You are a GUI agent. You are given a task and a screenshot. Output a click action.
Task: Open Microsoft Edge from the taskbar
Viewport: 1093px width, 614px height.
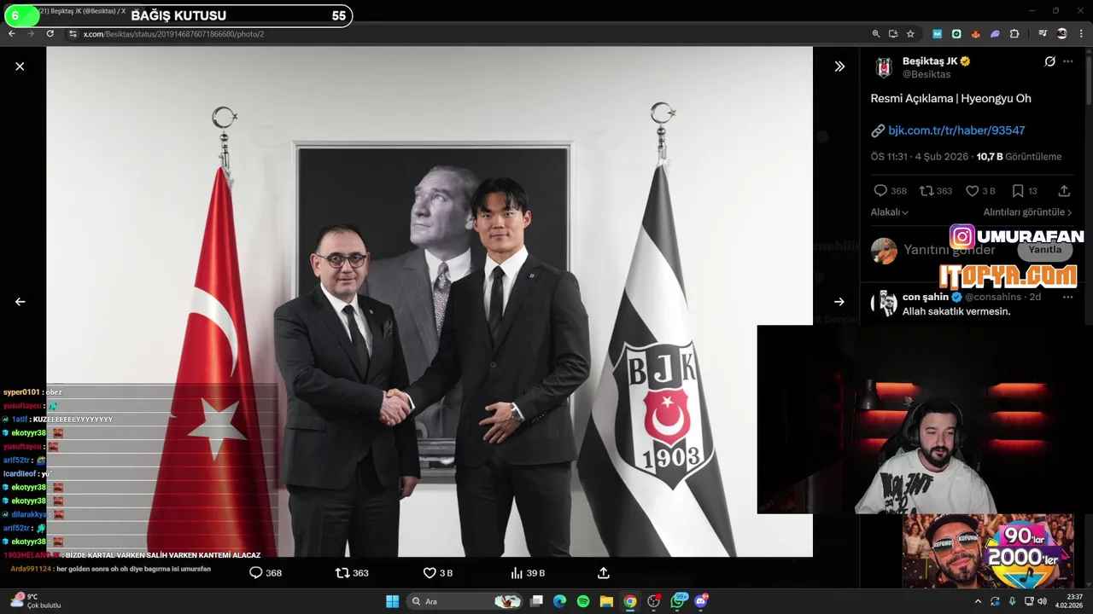(559, 601)
